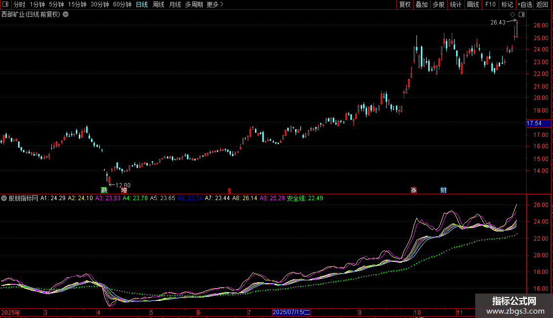Click the A3: 23.93 indicator value

(x=108, y=198)
